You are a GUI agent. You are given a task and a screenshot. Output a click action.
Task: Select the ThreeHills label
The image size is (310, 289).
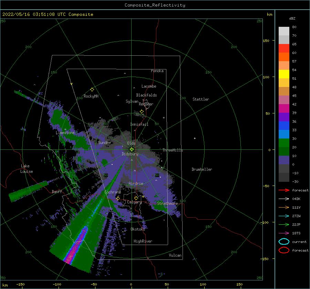[x=173, y=150]
